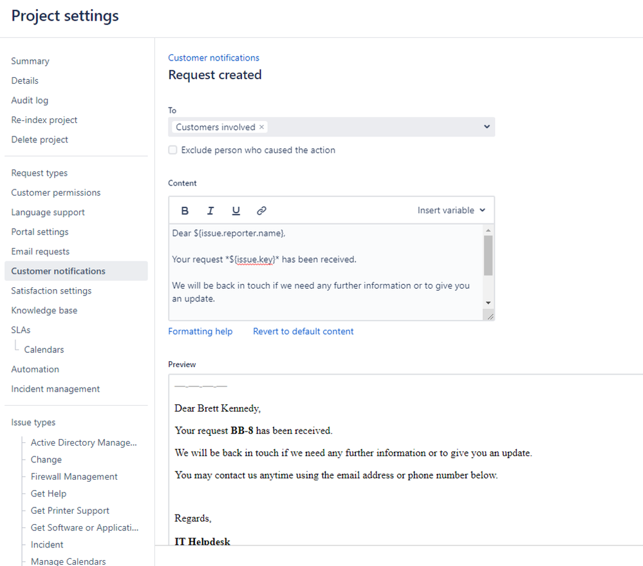The image size is (643, 566).
Task: Toggle underline formatting
Action: 236,210
